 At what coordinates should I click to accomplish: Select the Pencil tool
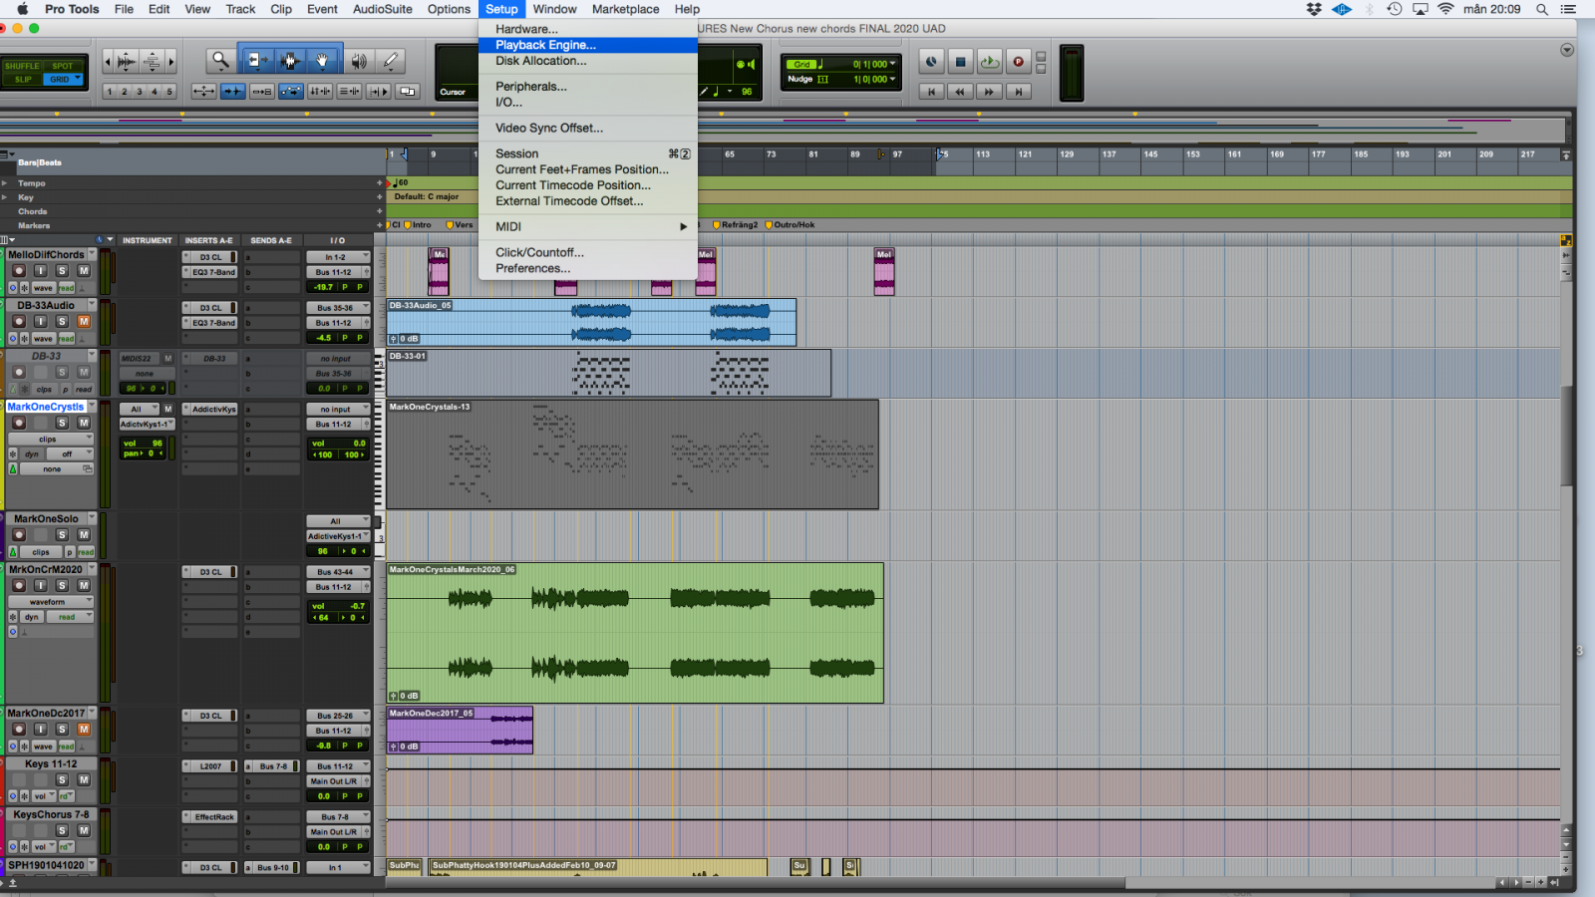[x=391, y=61]
